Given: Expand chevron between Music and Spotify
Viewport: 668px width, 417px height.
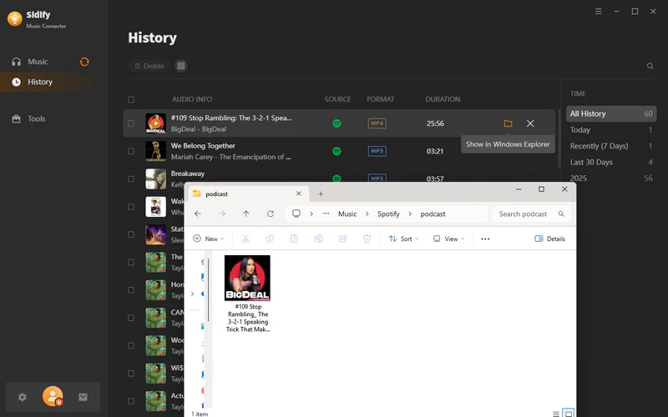Looking at the screenshot, I should tap(367, 214).
